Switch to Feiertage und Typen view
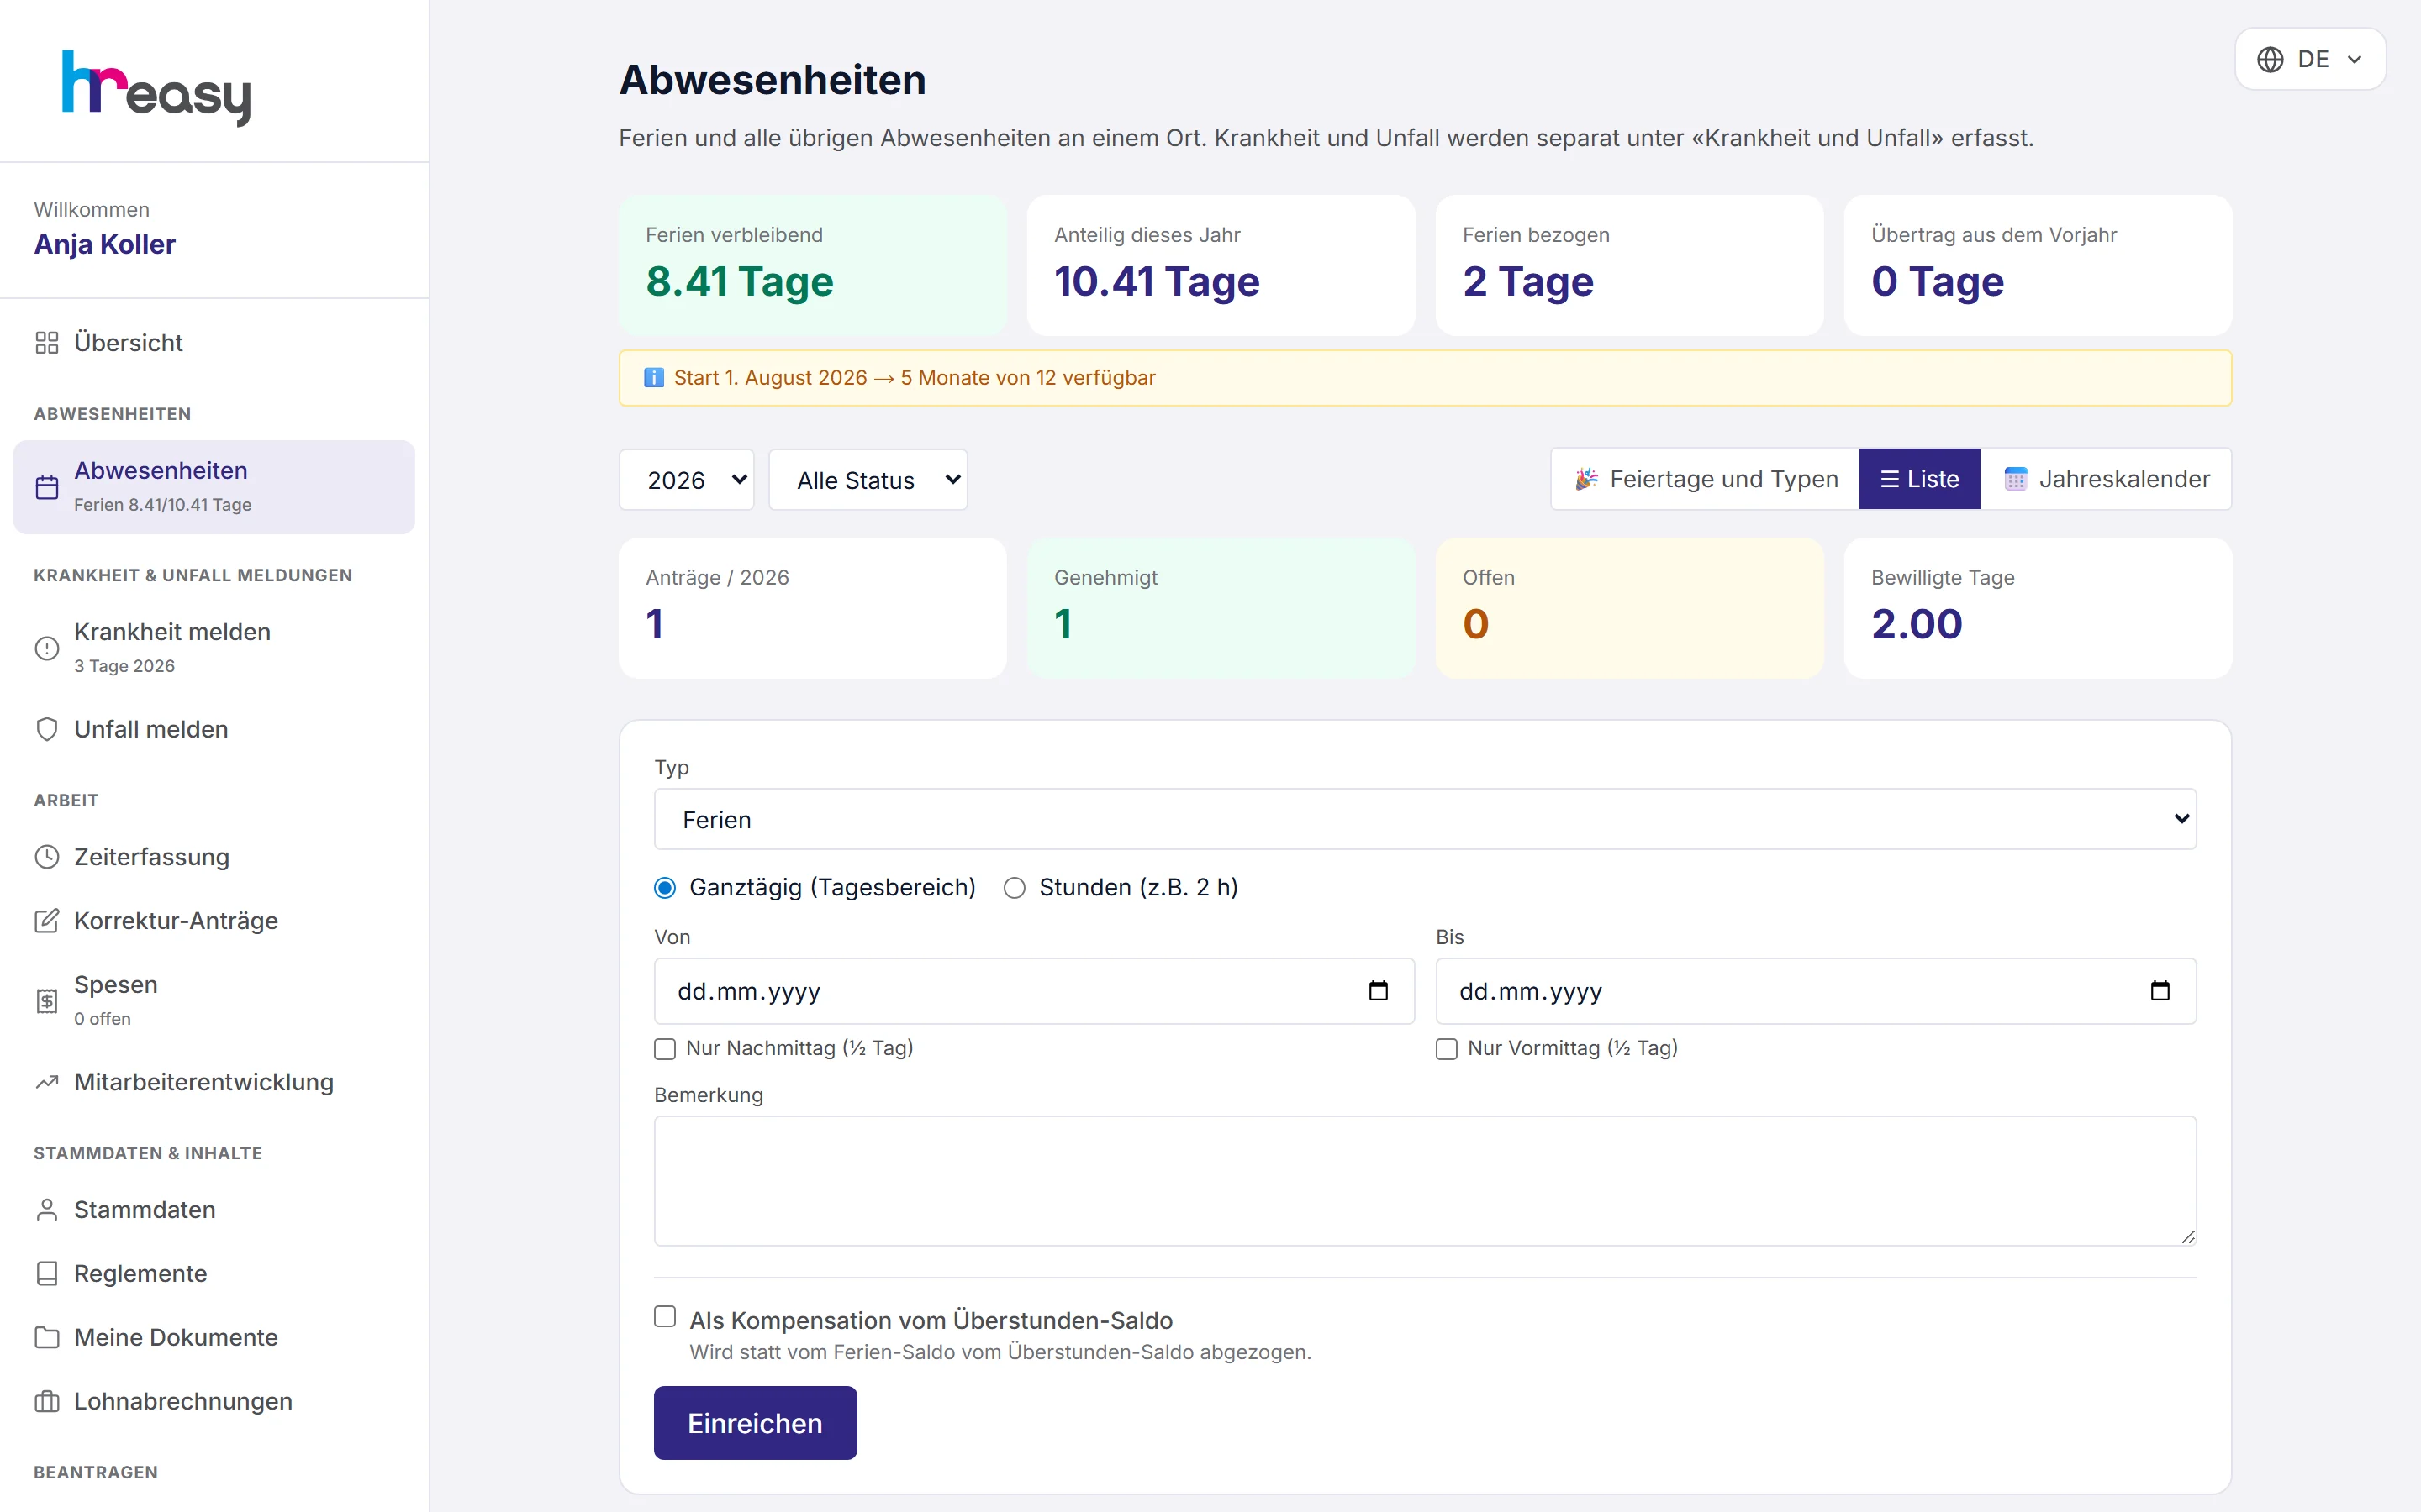This screenshot has width=2421, height=1512. [x=1706, y=479]
